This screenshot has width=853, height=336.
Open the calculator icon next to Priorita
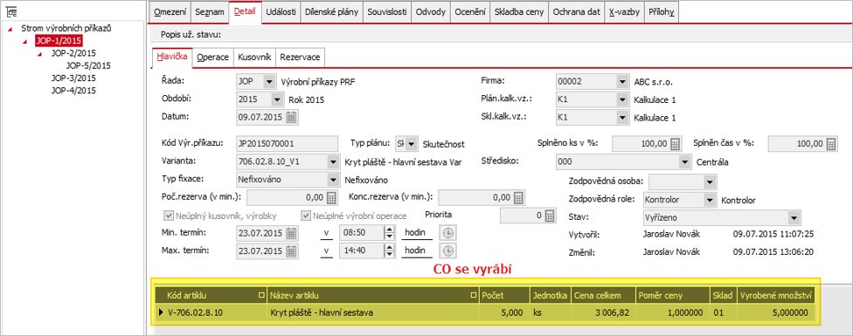click(x=549, y=216)
